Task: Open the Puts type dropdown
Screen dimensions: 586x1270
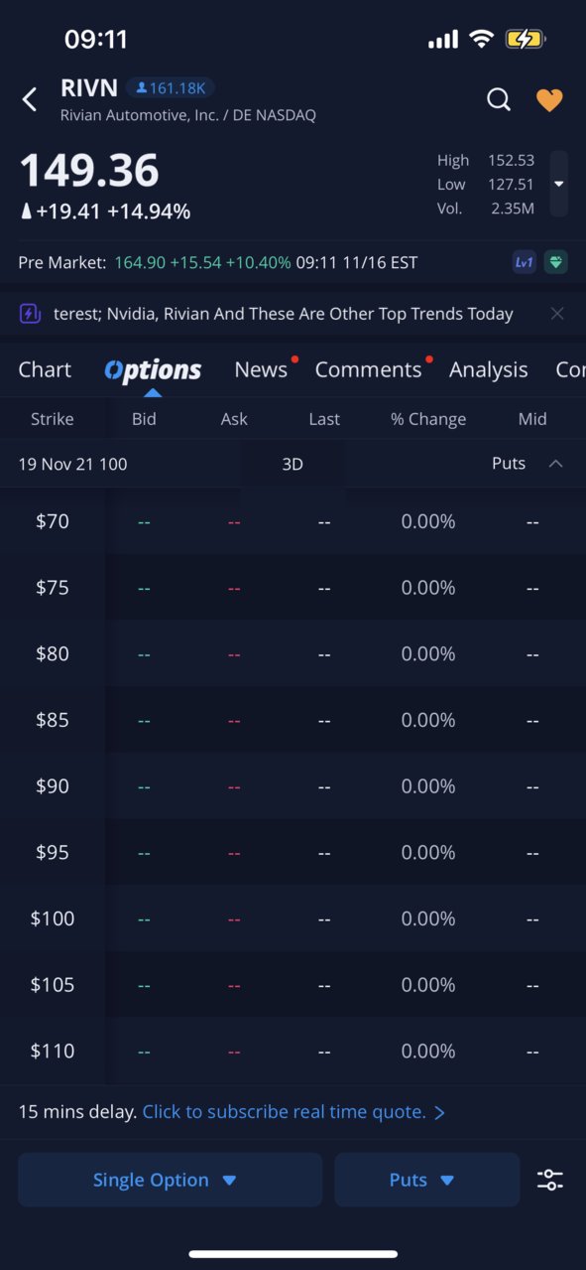Action: 426,1180
